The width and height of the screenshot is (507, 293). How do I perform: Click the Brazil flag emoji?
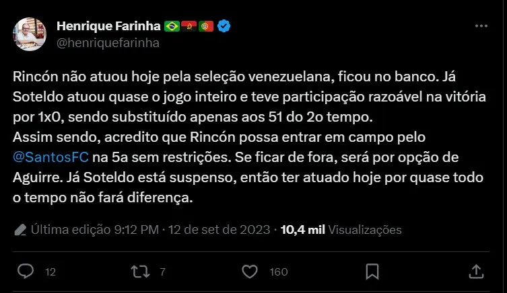[172, 27]
